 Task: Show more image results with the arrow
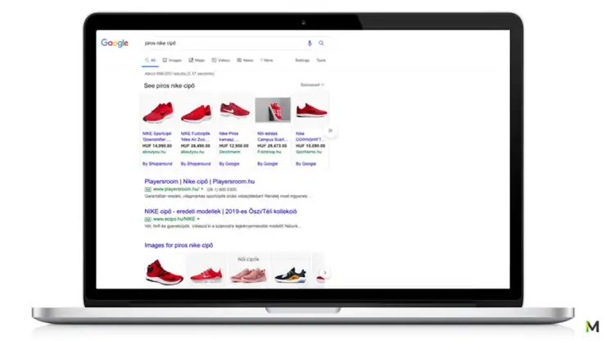(325, 273)
